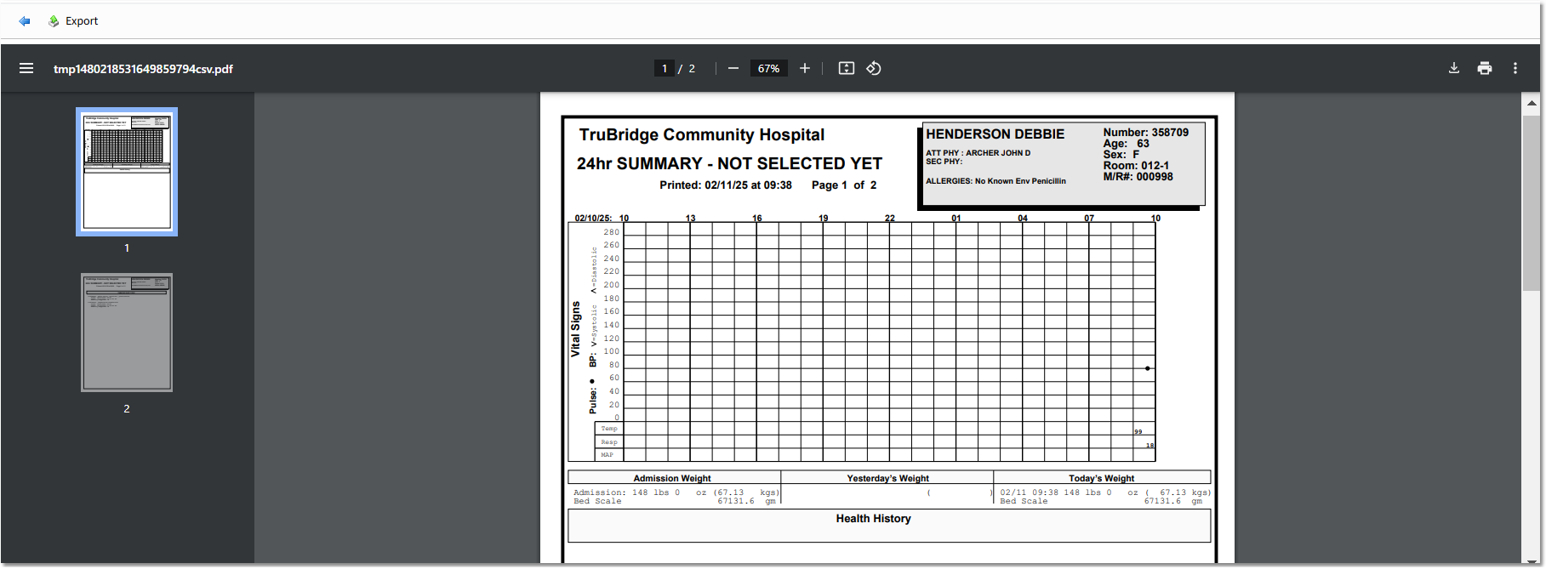The width and height of the screenshot is (1546, 569).
Task: Click the vertical scrollbar thumb
Action: point(1532,204)
